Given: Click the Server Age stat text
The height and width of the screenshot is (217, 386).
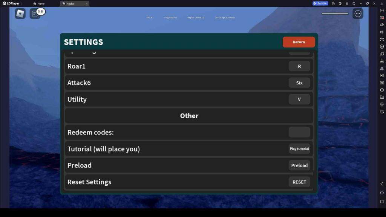Looking at the screenshot, I should pyautogui.click(x=225, y=18).
